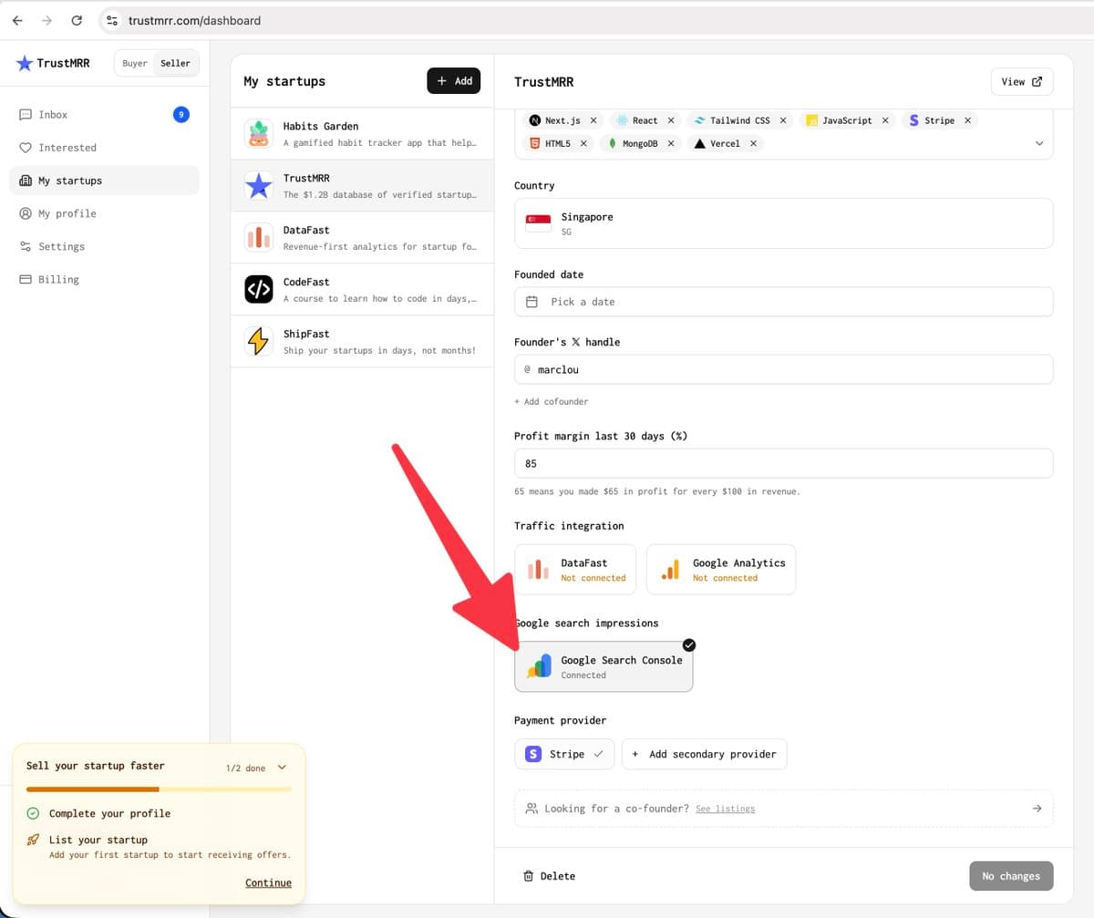Viewport: 1094px width, 918px height.
Task: Open the Founded date picker
Action: 784,302
